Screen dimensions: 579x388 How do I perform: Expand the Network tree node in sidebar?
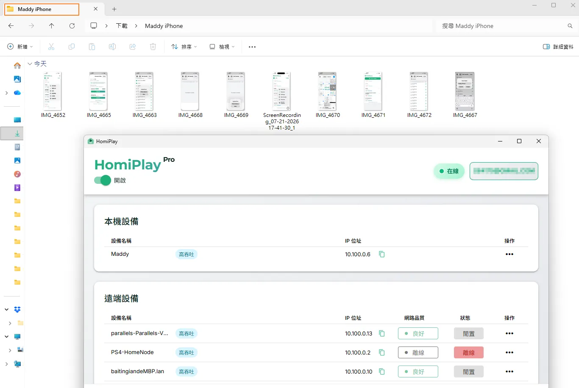(6, 364)
